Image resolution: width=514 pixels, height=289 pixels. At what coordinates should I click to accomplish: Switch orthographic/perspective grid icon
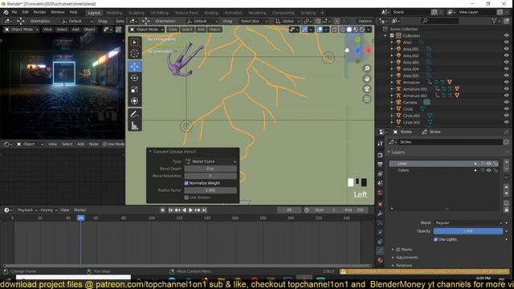[367, 99]
